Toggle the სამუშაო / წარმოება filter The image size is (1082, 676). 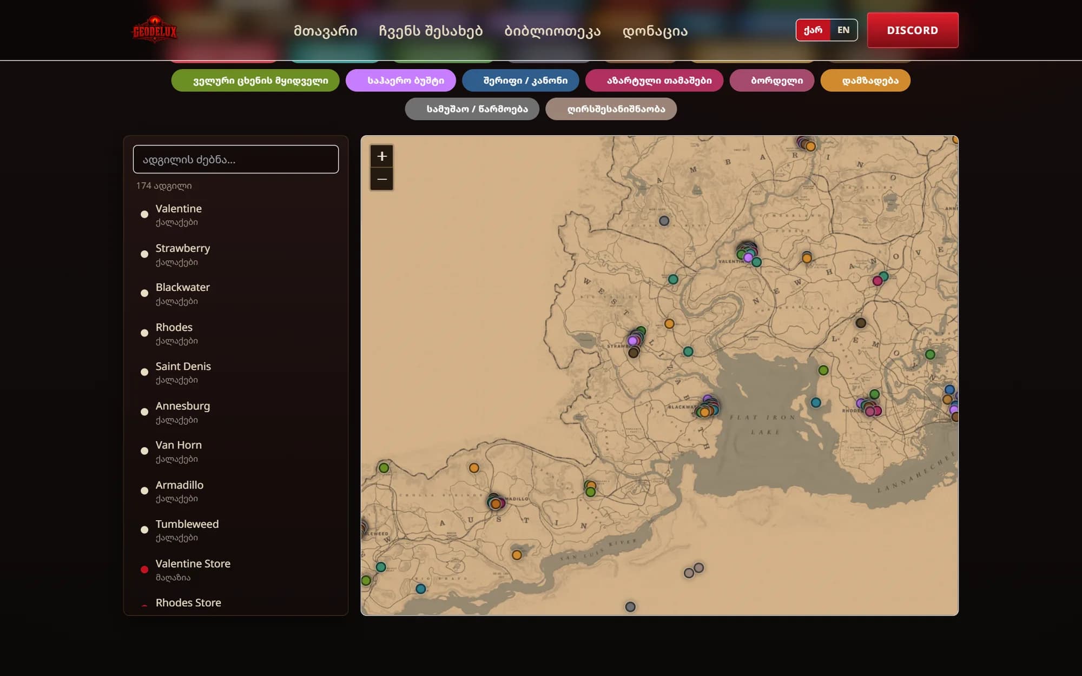tap(472, 109)
